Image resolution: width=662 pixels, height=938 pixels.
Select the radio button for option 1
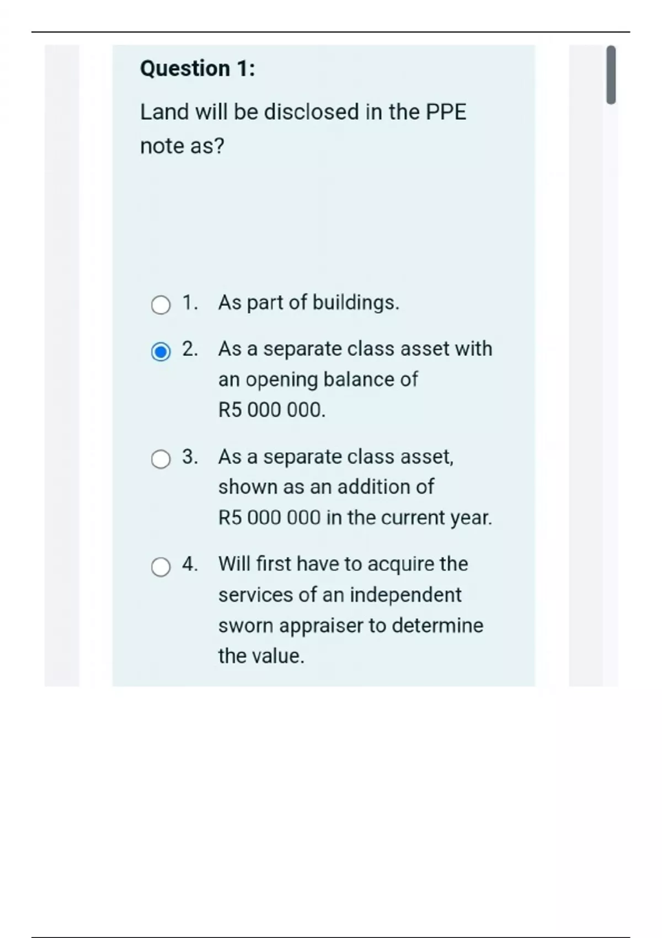point(161,305)
